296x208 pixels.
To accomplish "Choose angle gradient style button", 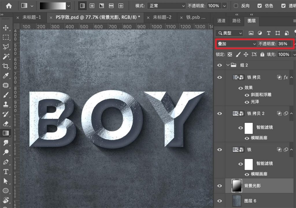I will click(101, 6).
